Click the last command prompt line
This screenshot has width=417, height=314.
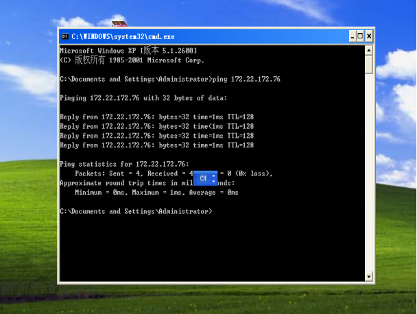pos(136,211)
